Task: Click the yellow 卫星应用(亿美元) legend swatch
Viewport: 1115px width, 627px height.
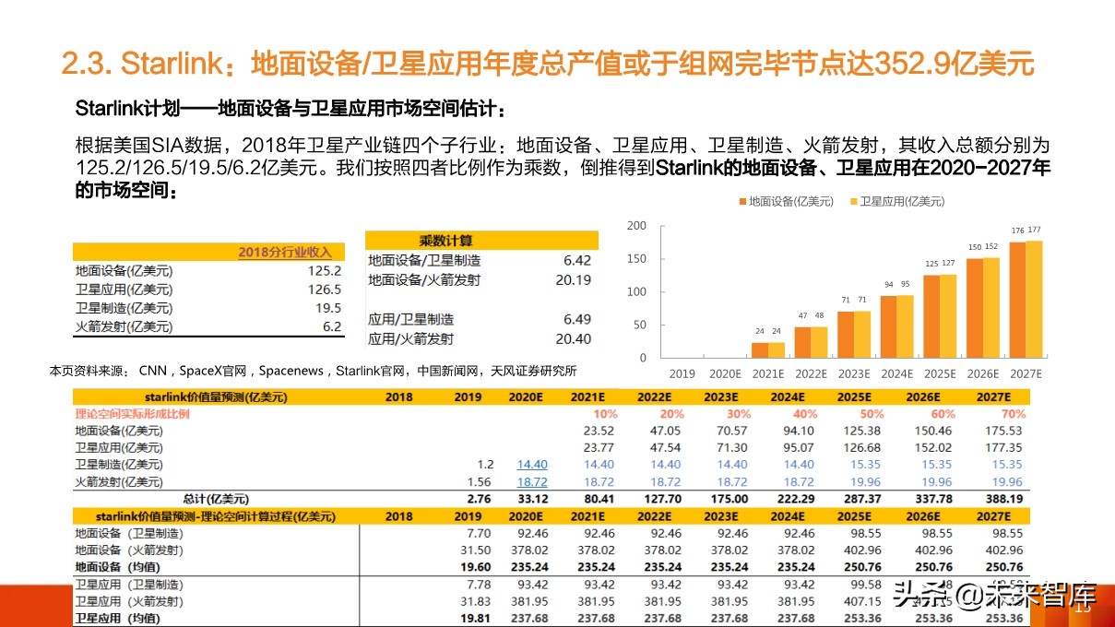Action: pos(853,202)
